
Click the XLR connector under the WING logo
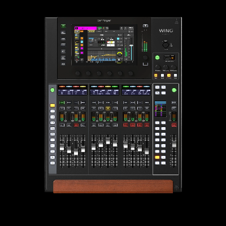coord(166,45)
